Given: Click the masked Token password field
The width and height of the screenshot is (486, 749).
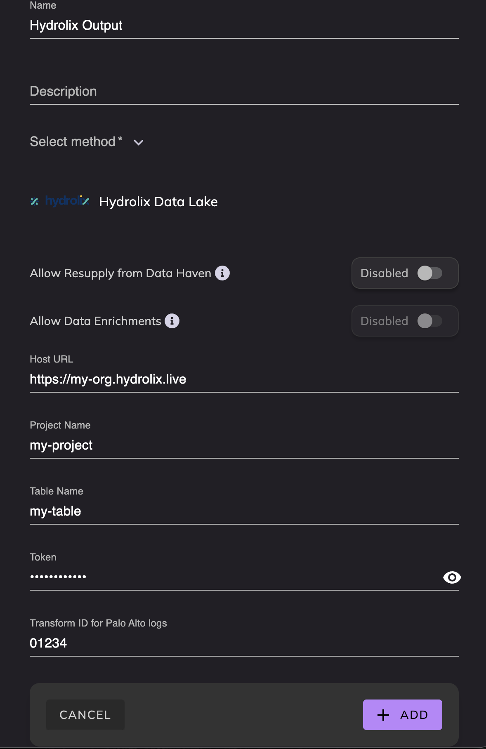Looking at the screenshot, I should click(231, 577).
